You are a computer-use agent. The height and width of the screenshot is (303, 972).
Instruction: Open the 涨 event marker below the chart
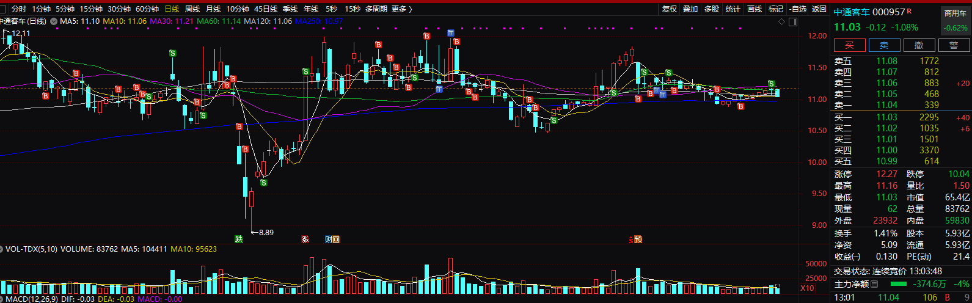(x=305, y=239)
